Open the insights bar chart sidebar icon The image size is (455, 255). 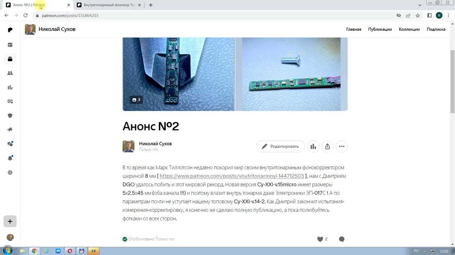(x=10, y=87)
